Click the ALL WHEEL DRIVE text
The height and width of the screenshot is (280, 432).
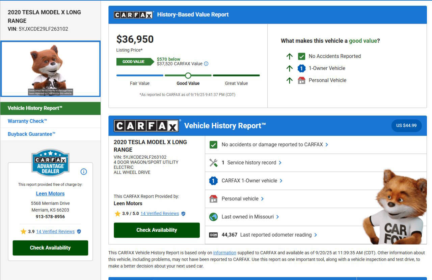(132, 172)
